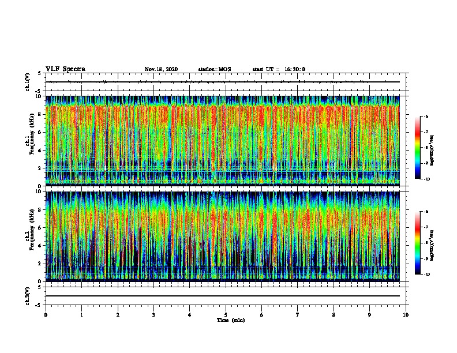Click the "ch.3(V)" axis label

(x=27, y=296)
